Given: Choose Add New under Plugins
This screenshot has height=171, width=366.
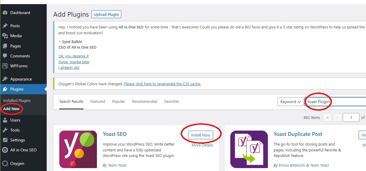Looking at the screenshot, I should coord(11,109).
